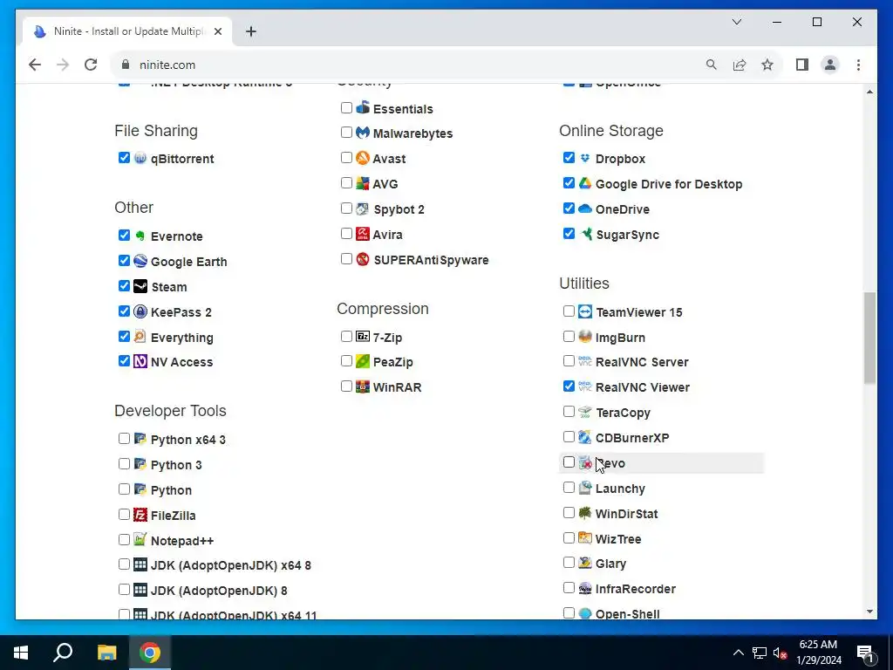Go back to previous page
This screenshot has width=893, height=670.
[35, 65]
